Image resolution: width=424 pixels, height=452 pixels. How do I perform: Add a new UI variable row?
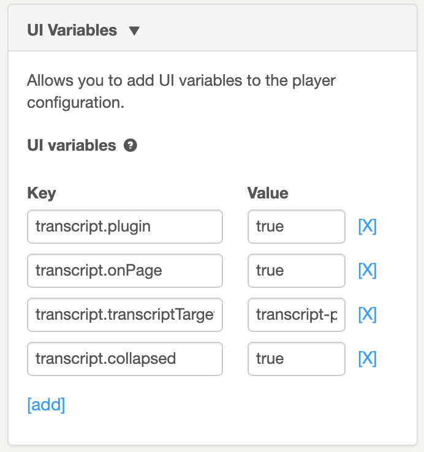46,405
